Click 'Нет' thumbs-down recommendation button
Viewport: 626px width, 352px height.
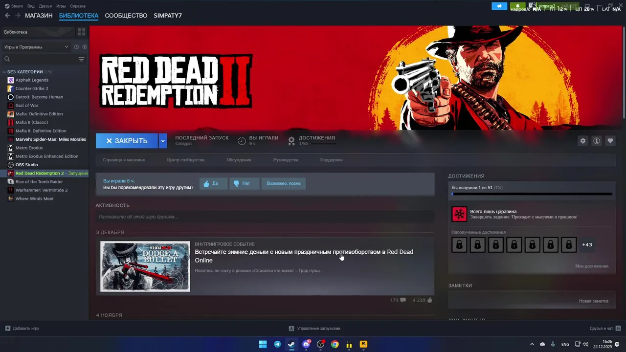pyautogui.click(x=244, y=183)
